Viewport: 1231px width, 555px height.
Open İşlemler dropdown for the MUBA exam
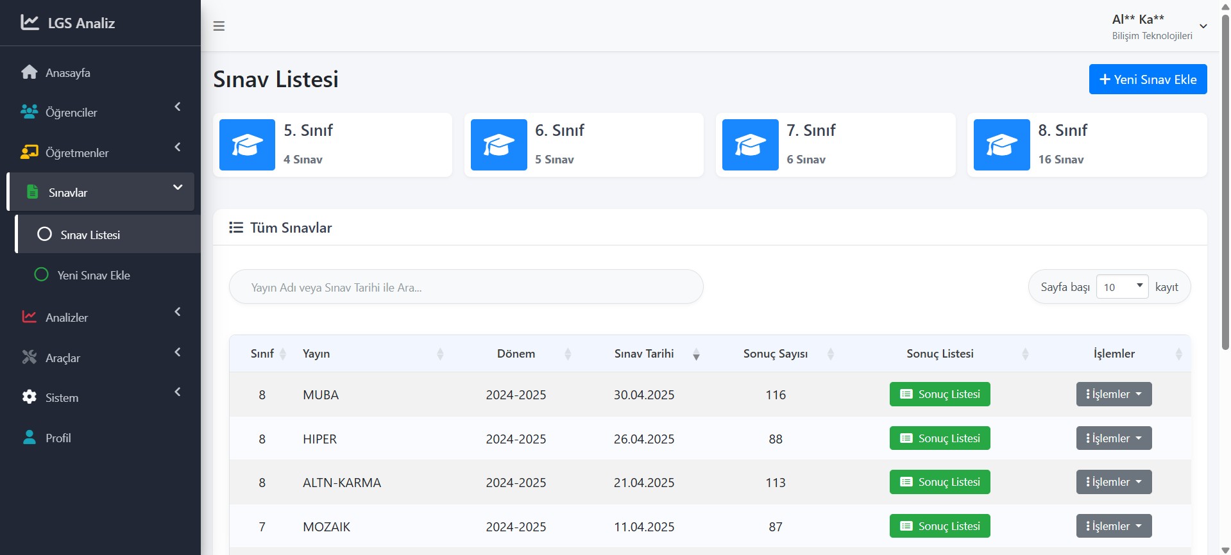pyautogui.click(x=1114, y=394)
